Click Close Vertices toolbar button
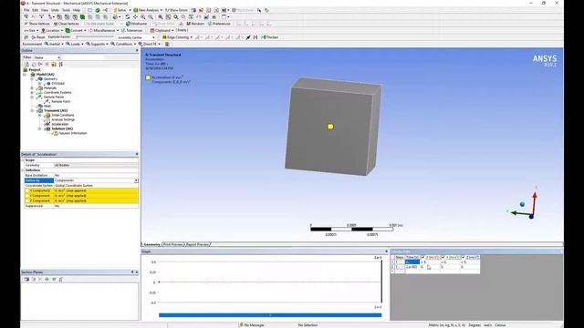The image size is (584, 328). (x=66, y=24)
